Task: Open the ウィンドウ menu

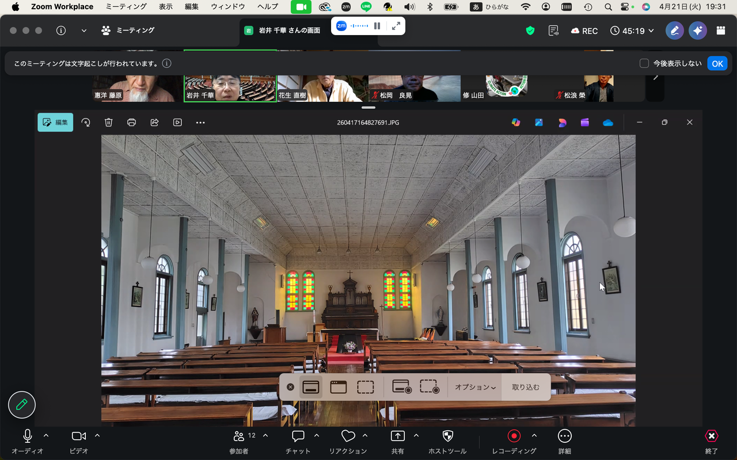Action: (x=228, y=7)
